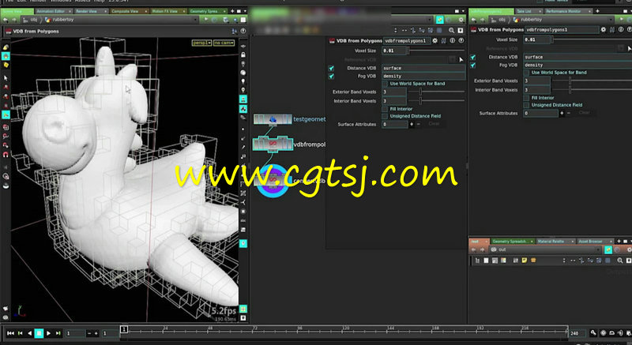Expand the right pane path dropdown arrow

[611, 20]
